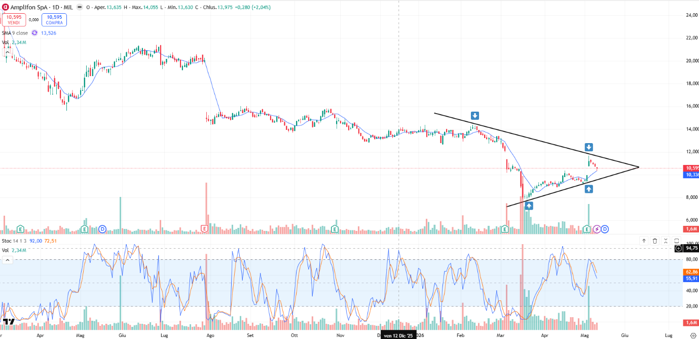Screen dimensions: 699x339
Task: Open the red earnings E marker in August
Action: (205, 229)
